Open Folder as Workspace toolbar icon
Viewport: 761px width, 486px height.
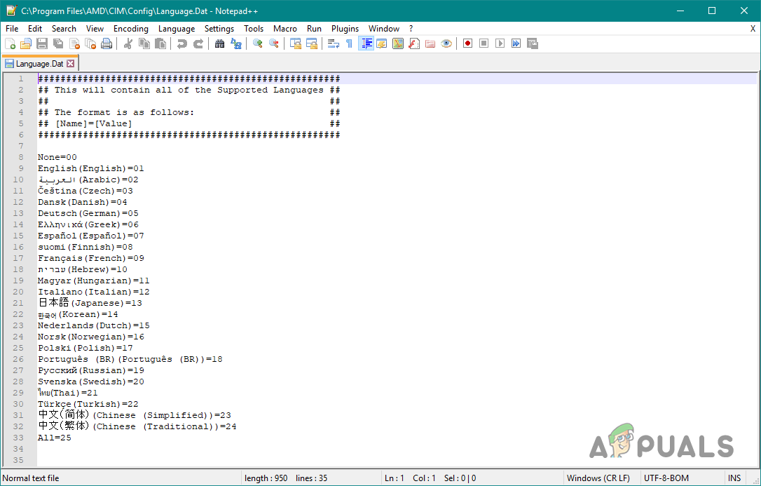pyautogui.click(x=430, y=43)
